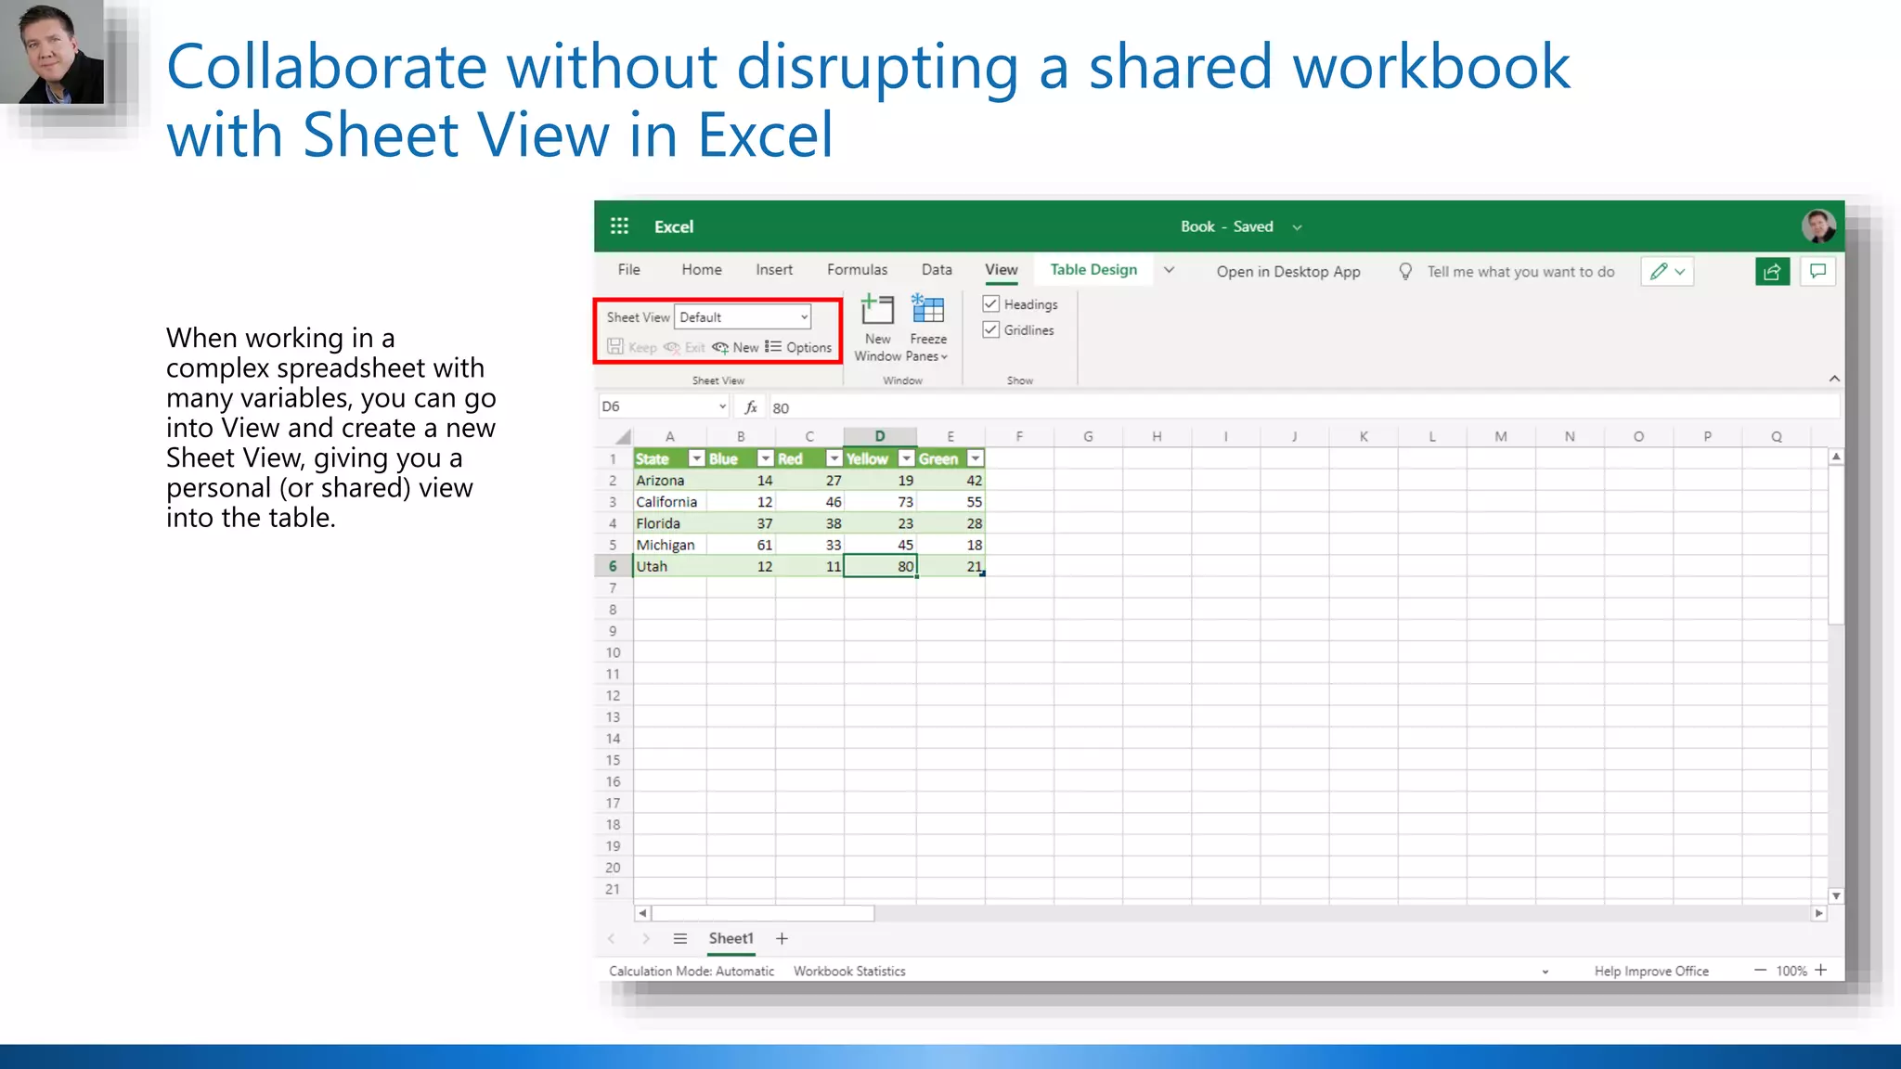
Task: Expand the Name Box dropdown arrow
Action: 722,406
